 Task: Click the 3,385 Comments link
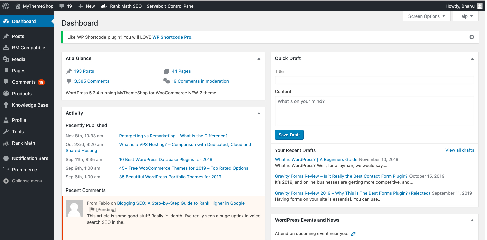tap(92, 81)
